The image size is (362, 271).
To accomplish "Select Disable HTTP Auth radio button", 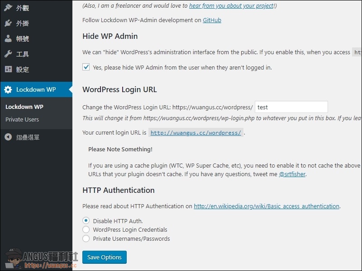I will (86, 221).
